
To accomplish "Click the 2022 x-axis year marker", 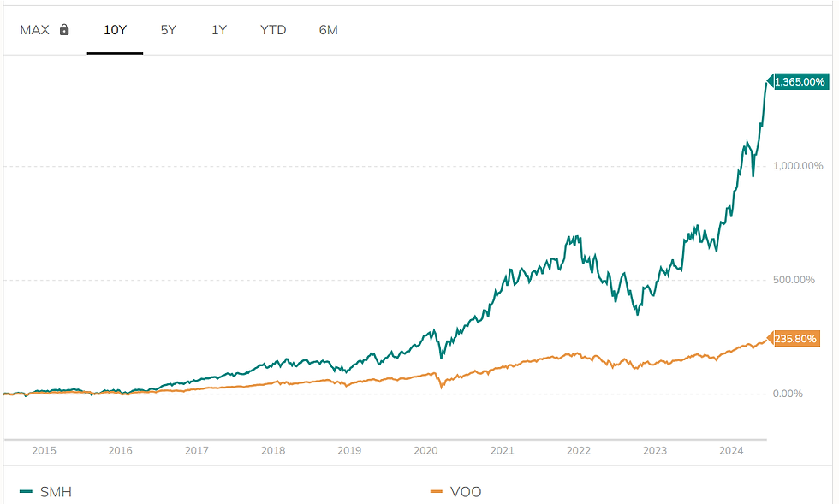I will [x=579, y=451].
